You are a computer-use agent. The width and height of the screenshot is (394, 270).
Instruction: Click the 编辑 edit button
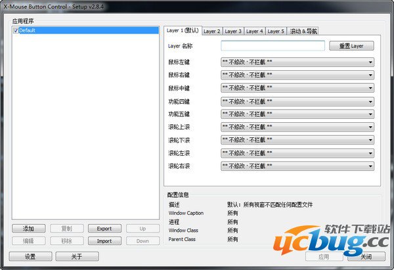(x=29, y=241)
